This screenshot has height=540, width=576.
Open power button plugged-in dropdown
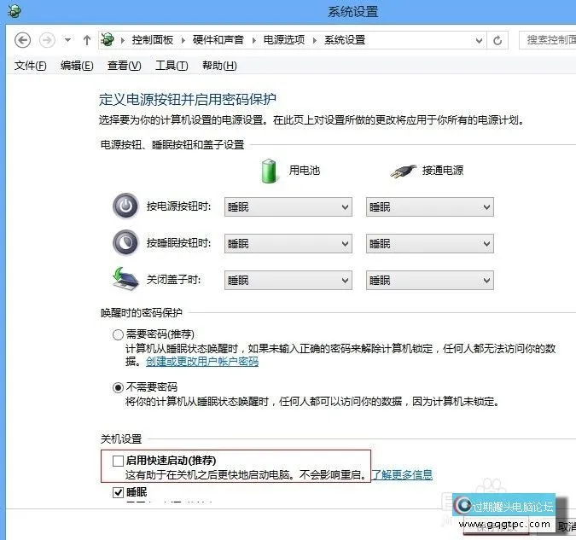(x=430, y=206)
